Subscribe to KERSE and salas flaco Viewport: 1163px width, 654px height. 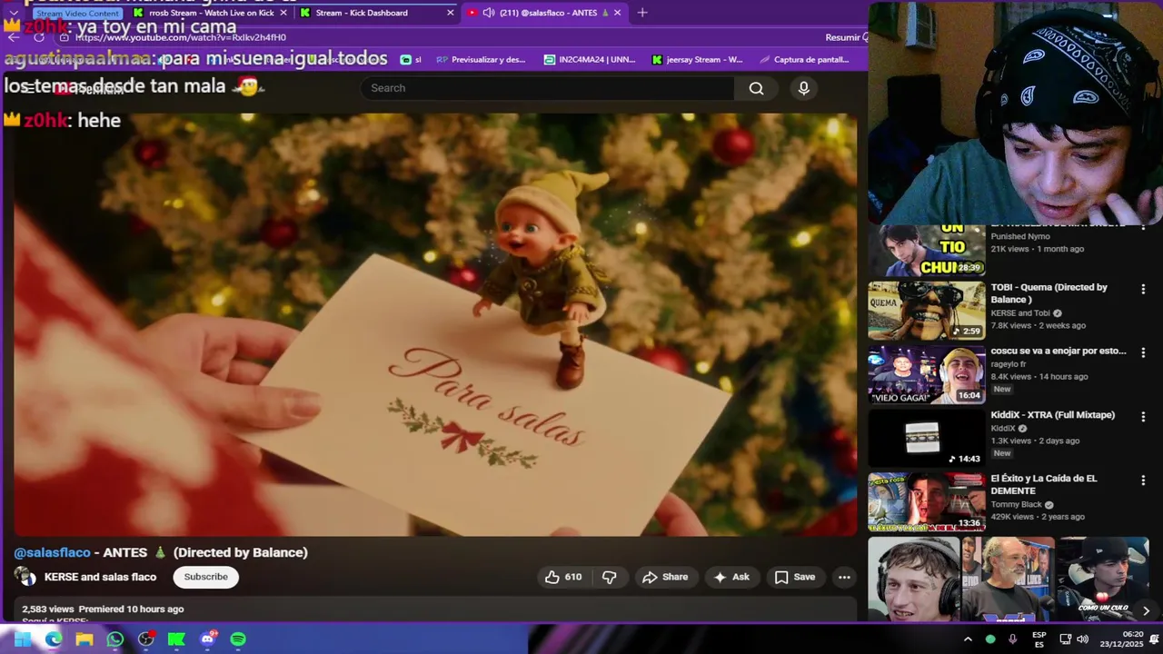pos(206,577)
